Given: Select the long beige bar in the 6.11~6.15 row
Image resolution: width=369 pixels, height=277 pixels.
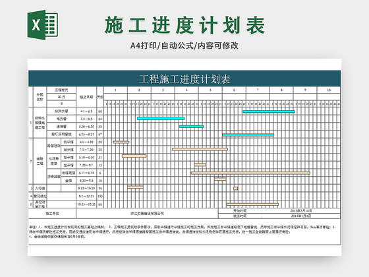Looking at the screenshot, I should 250,173.
